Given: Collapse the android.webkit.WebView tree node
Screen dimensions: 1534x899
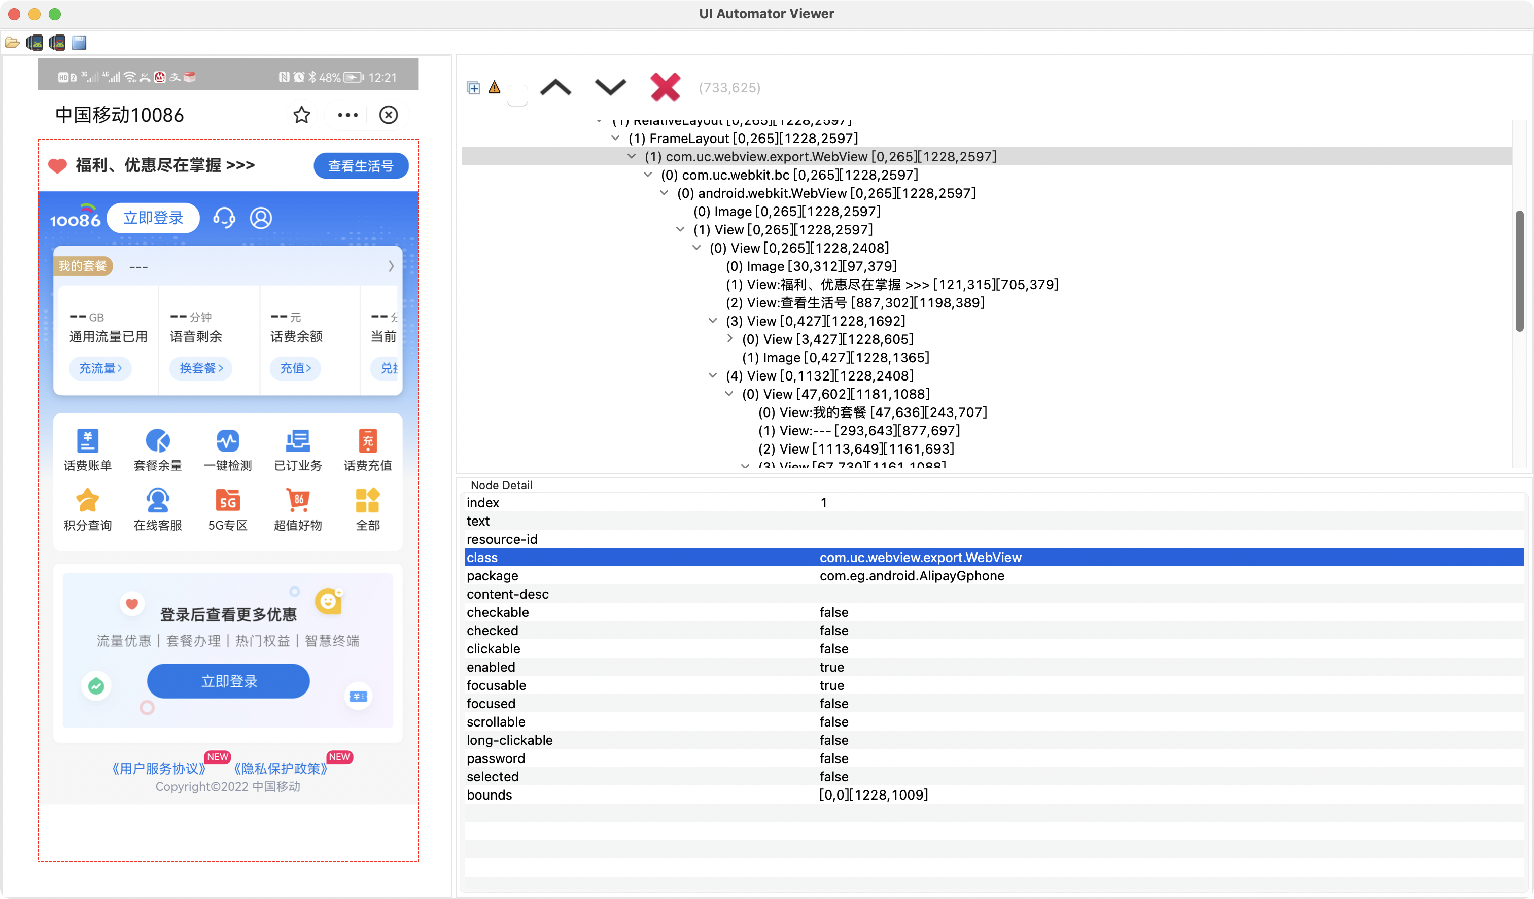Looking at the screenshot, I should pos(664,194).
